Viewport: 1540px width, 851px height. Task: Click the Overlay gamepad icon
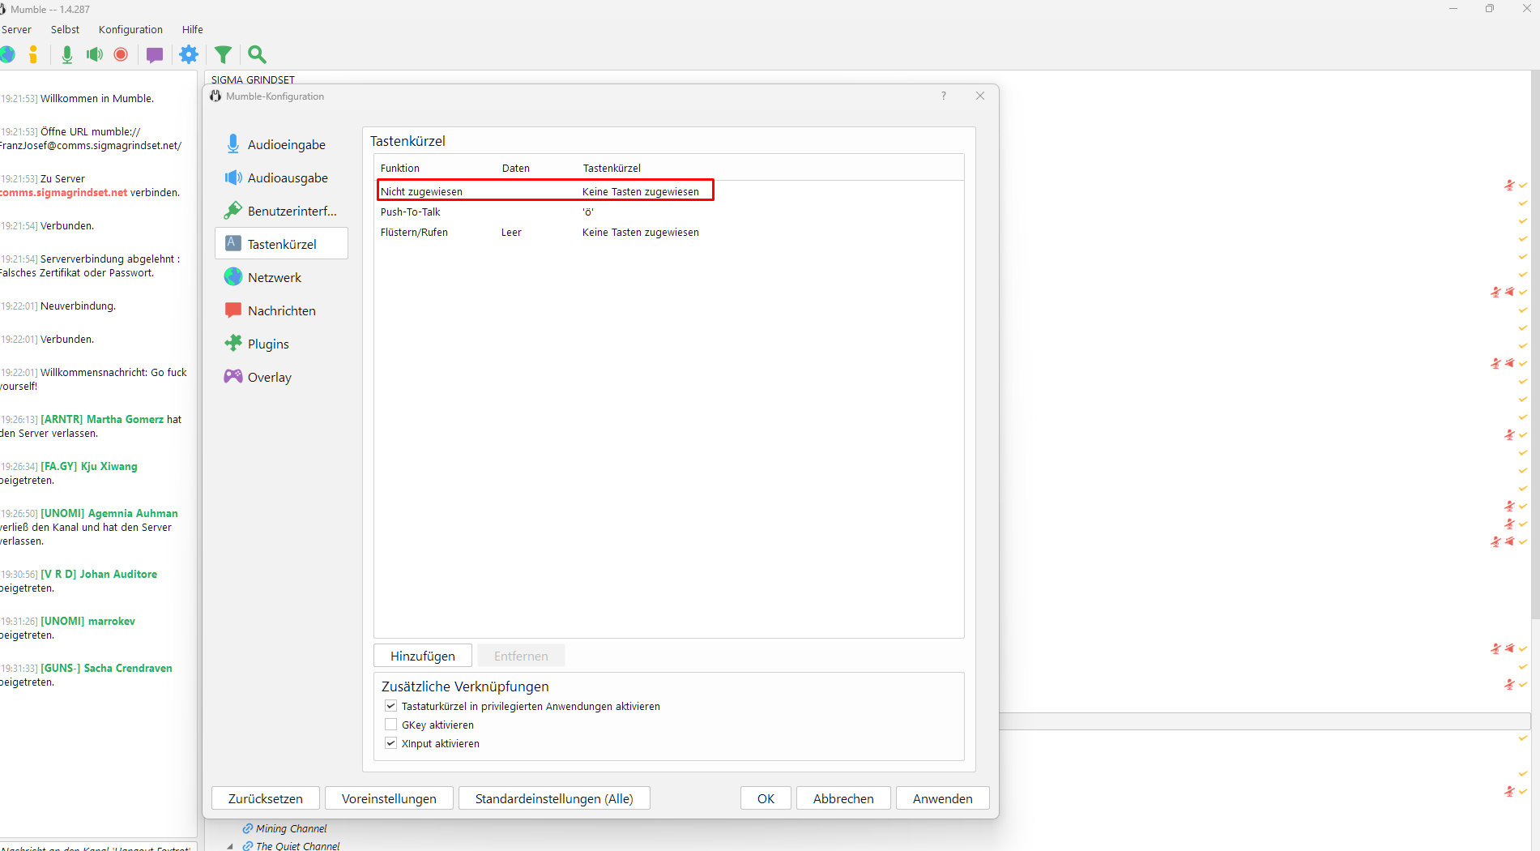click(233, 376)
